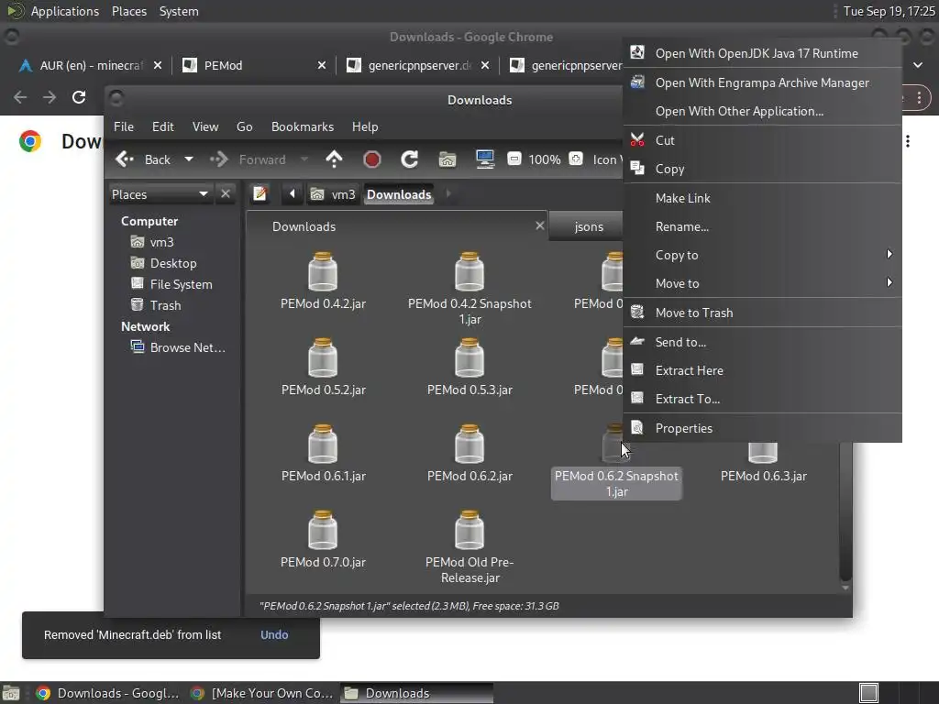Close the AUR (en) minecraft Chrome tab
The image size is (939, 704).
coord(158,65)
